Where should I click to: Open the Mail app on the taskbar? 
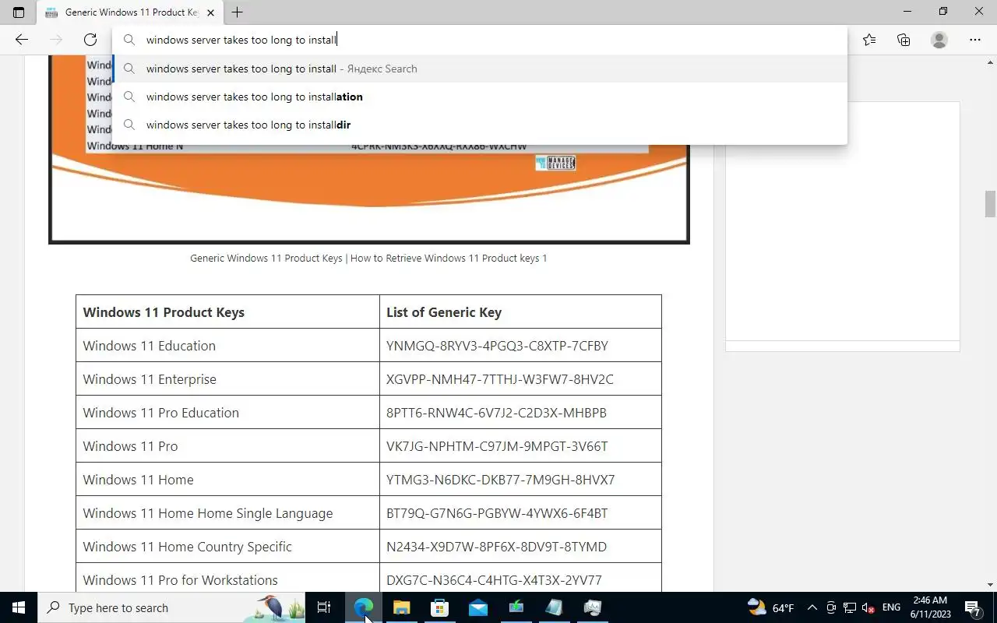478,607
